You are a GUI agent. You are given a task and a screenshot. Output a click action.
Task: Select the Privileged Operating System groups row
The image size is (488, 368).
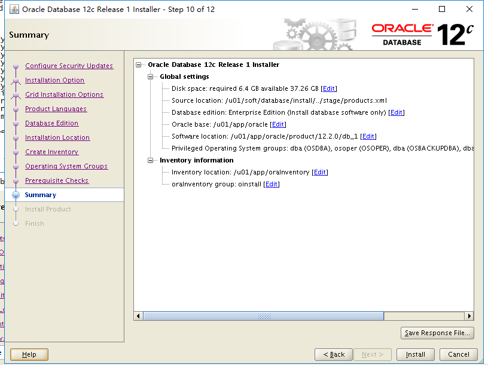(x=322, y=148)
